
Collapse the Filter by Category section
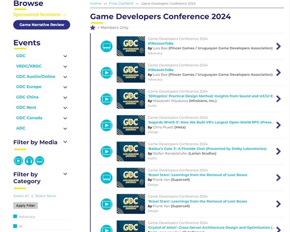click(65, 174)
